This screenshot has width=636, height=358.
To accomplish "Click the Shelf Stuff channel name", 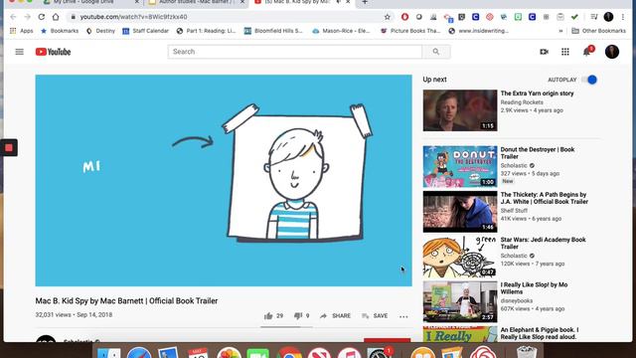I will point(514,210).
